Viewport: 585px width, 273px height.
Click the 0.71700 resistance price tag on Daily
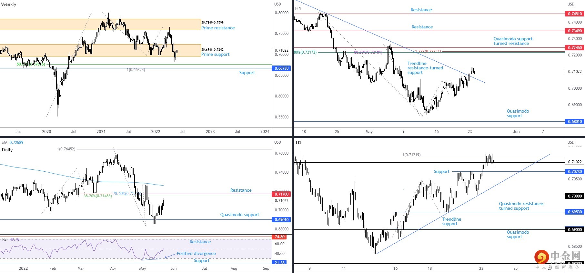pos(282,194)
